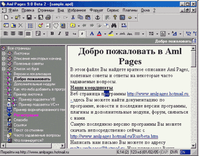The width and height of the screenshot is (199, 156).
Task: Select Текст со стилями page
Action: click(x=28, y=130)
